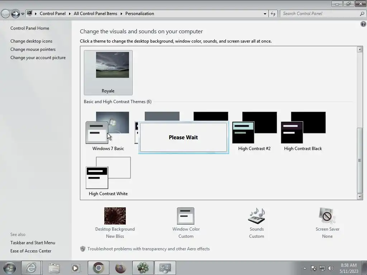This screenshot has height=275, width=367.
Task: Launch Internet Explorer from the taskbar
Action: pyautogui.click(x=32, y=268)
